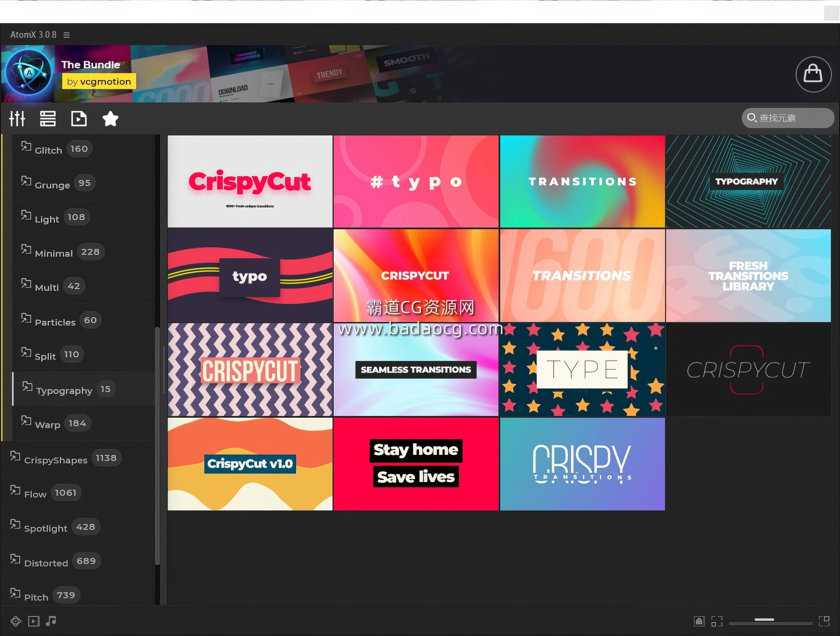840x636 pixels.
Task: Open the Distorted pack
Action: 78,562
